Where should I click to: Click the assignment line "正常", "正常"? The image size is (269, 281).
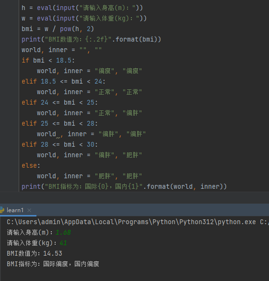pyautogui.click(x=89, y=92)
